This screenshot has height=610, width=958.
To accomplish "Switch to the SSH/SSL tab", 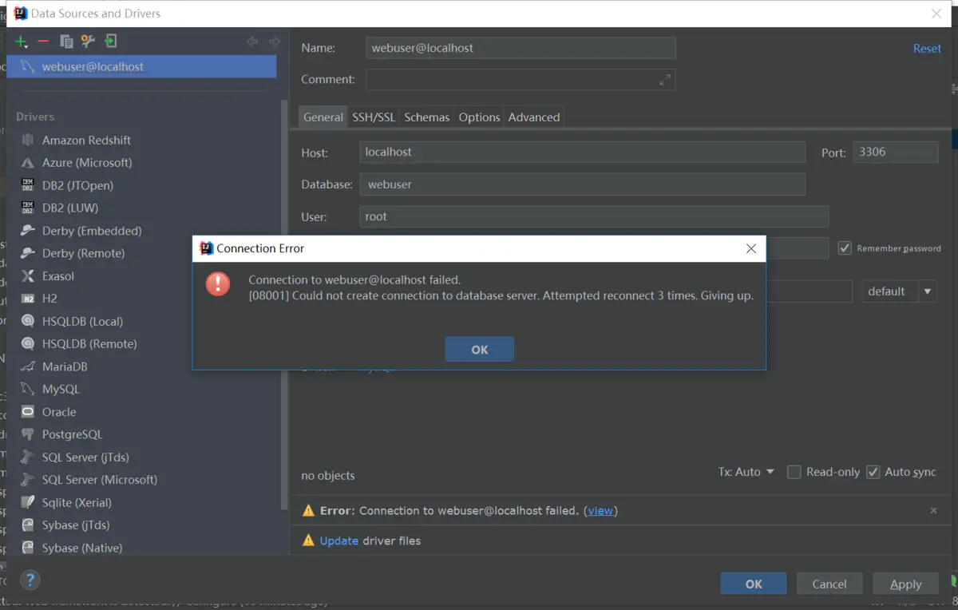I will (373, 117).
